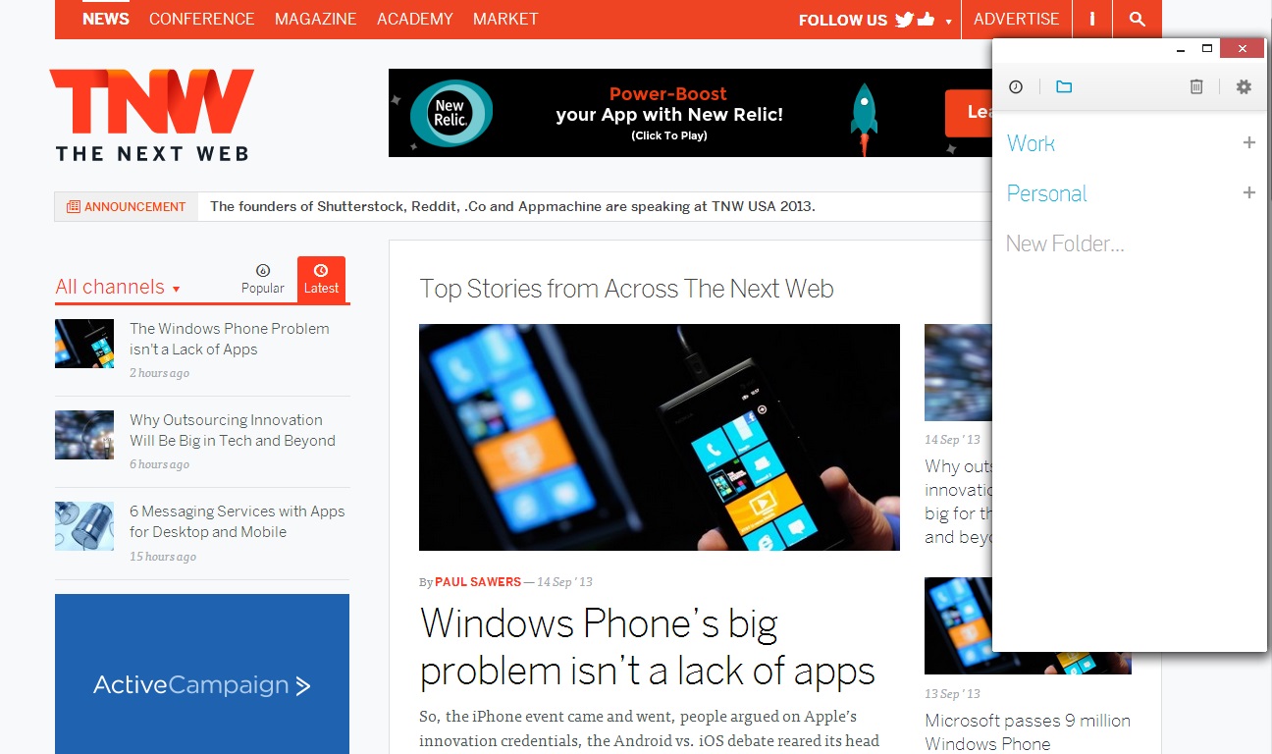Open the settings gear icon

(x=1244, y=86)
